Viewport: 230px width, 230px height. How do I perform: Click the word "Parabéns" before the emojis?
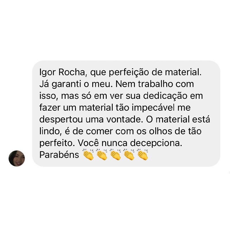pos(59,155)
